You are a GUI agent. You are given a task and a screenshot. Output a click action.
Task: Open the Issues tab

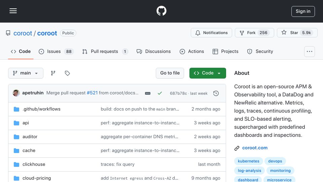[x=56, y=51]
